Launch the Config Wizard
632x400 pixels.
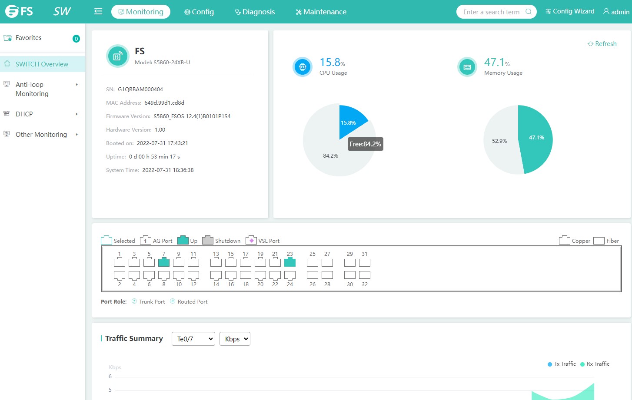[570, 11]
